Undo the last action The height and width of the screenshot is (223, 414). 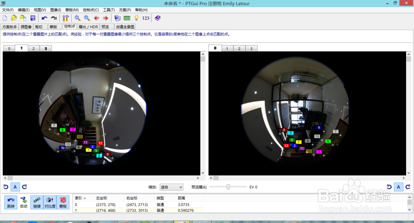(x=45, y=18)
